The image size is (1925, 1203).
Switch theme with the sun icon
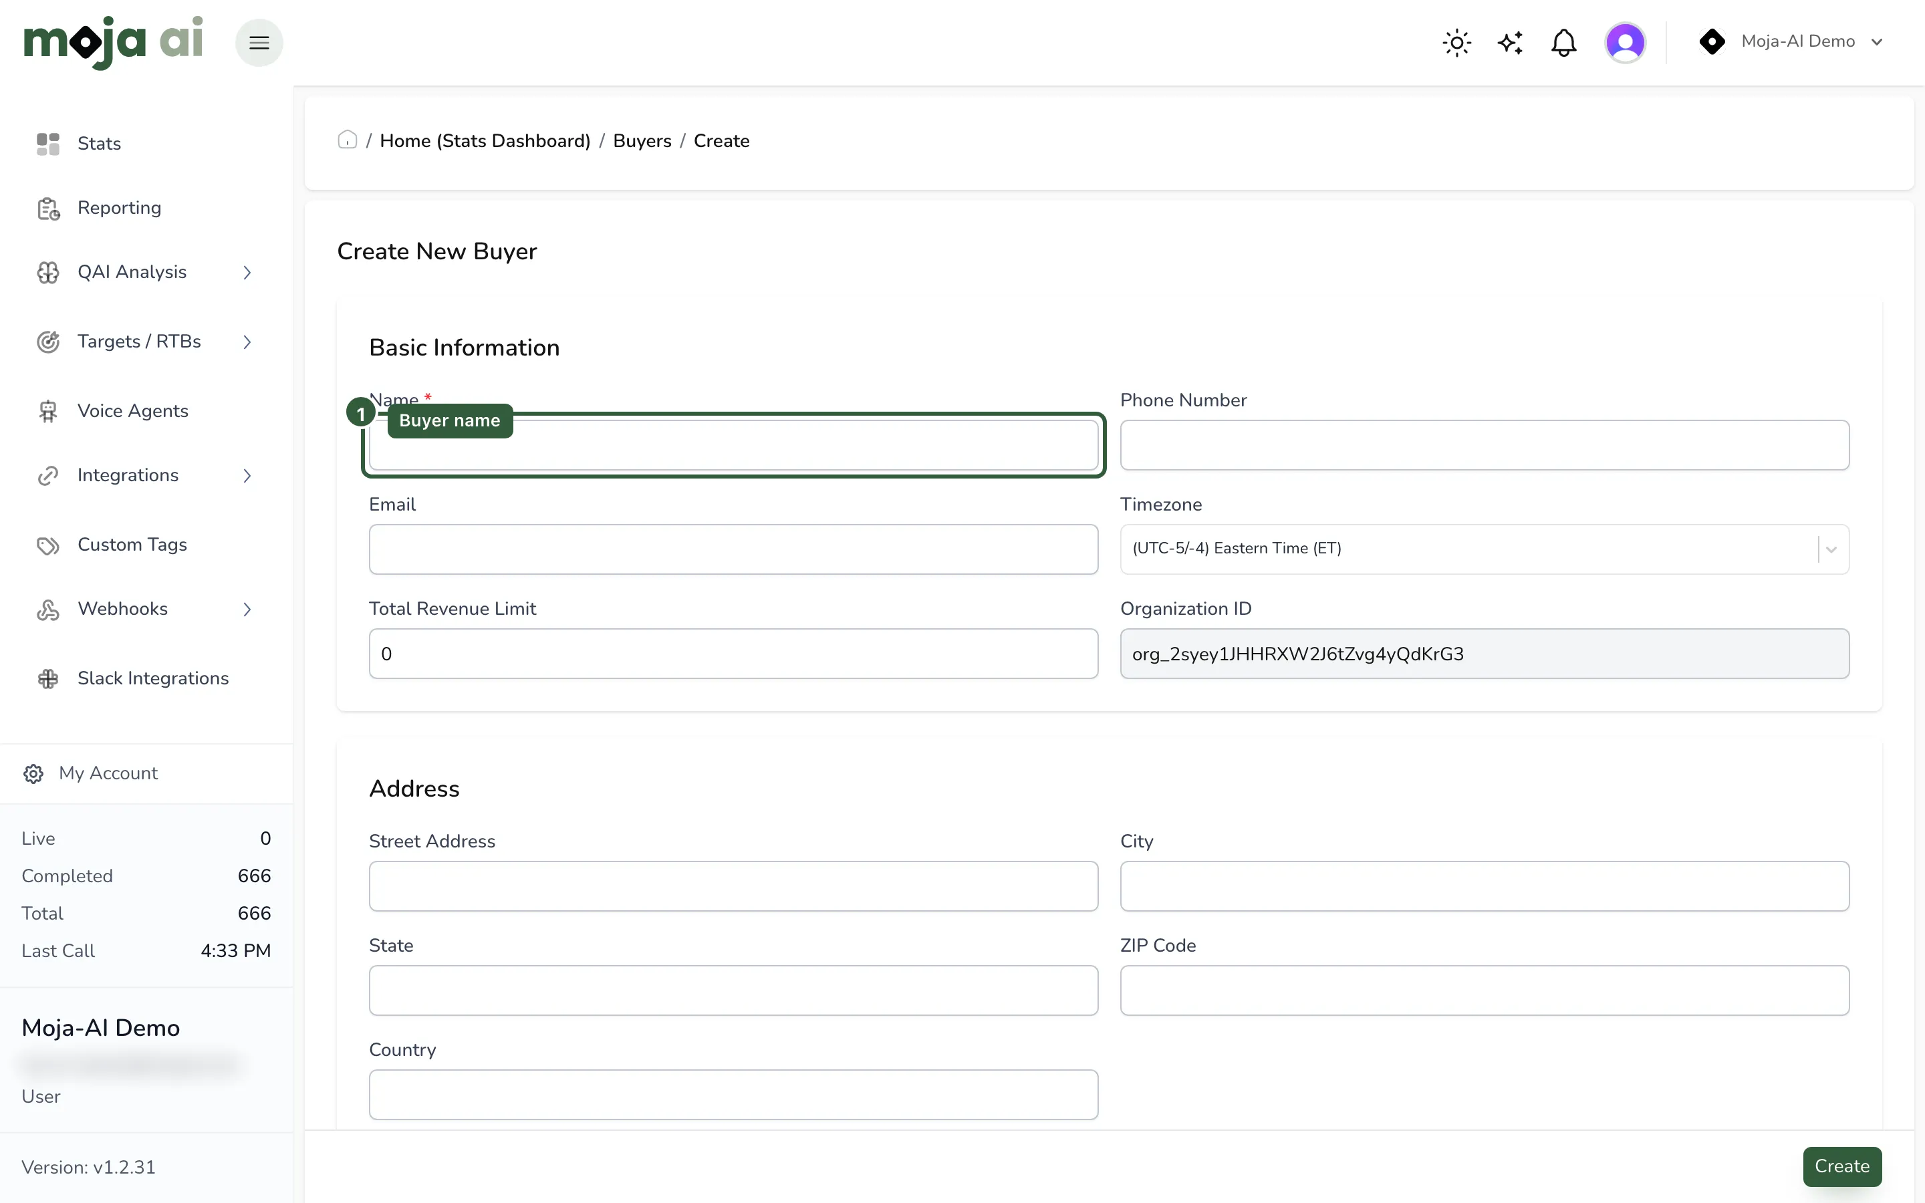pyautogui.click(x=1456, y=42)
